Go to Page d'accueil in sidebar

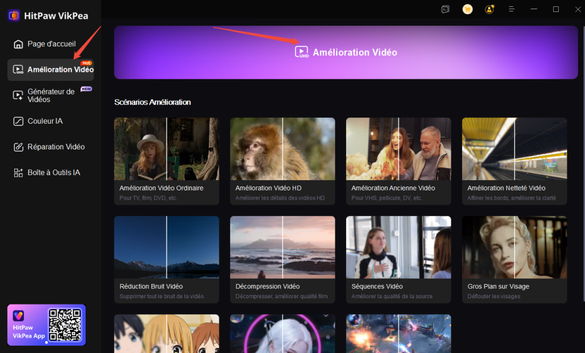pyautogui.click(x=51, y=44)
